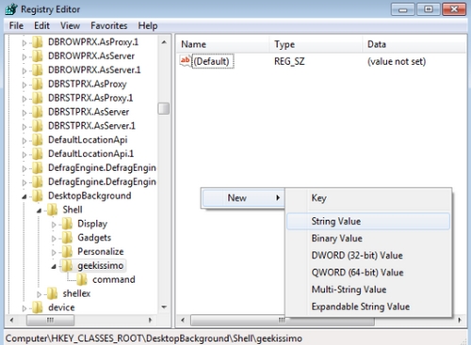Expand the DBRSTPRX.AsServer key

[24, 113]
